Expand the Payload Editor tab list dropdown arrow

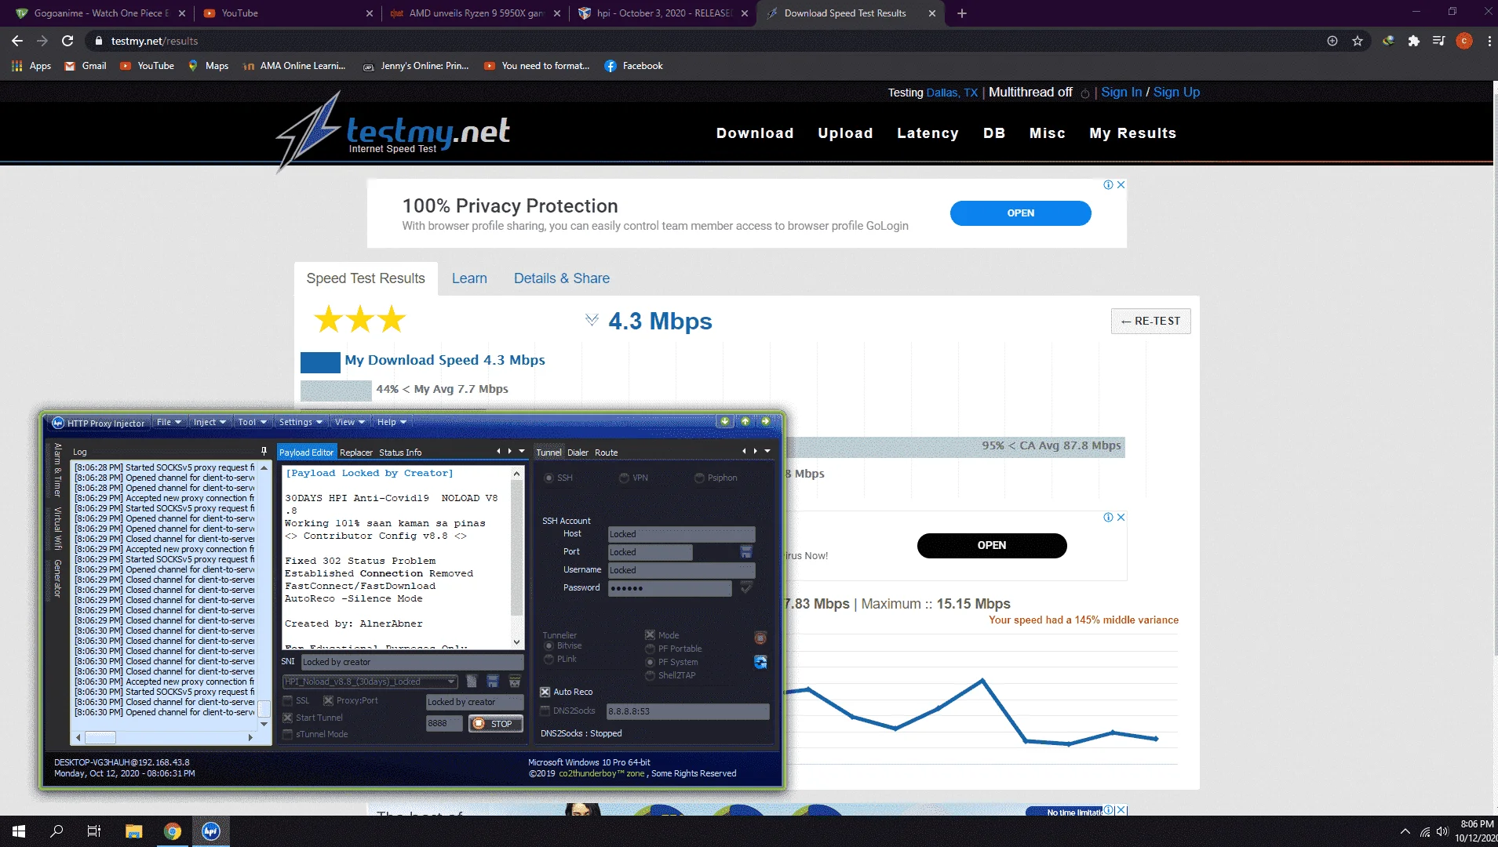[x=522, y=451]
